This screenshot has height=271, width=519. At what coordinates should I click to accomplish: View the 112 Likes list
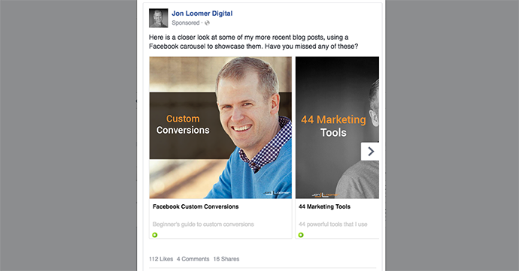pos(161,259)
